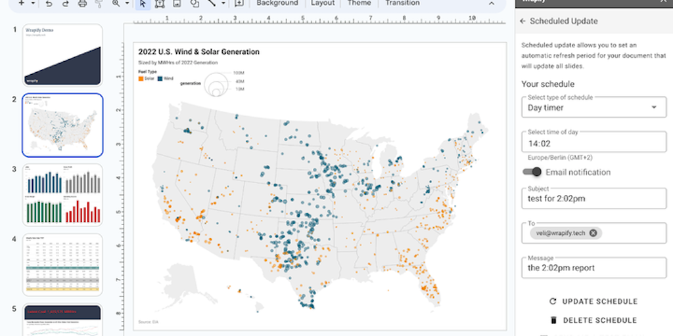The width and height of the screenshot is (673, 336).
Task: Open the Transition panel
Action: click(x=402, y=3)
